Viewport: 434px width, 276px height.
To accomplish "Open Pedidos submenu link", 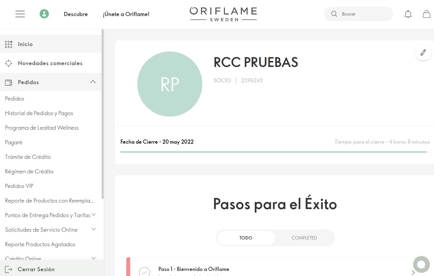I will (x=15, y=99).
